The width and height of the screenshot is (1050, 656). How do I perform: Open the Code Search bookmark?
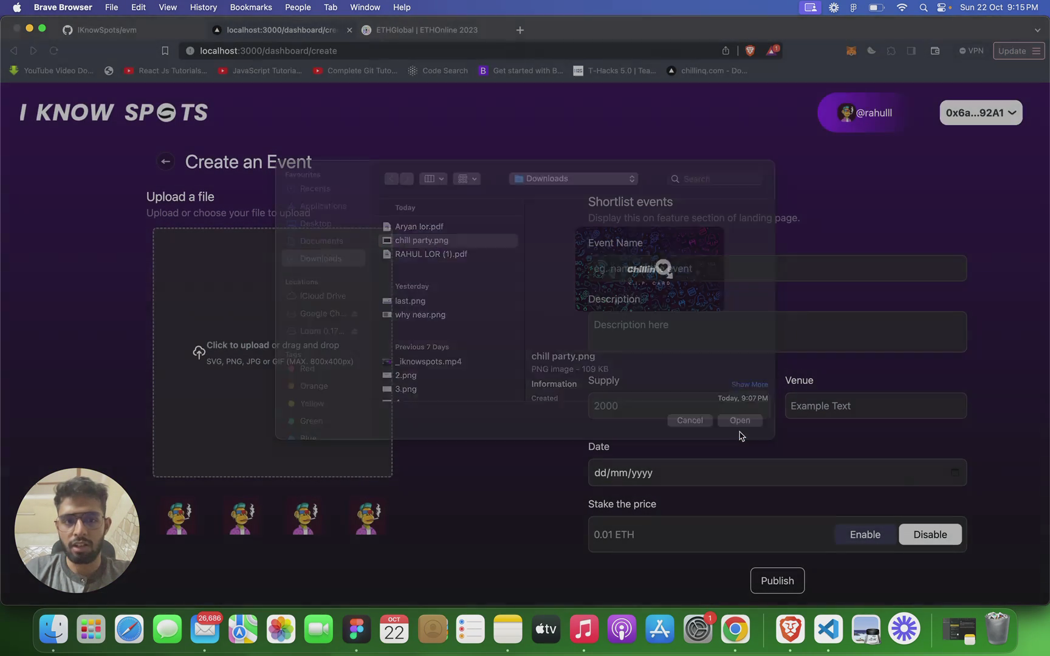(437, 70)
